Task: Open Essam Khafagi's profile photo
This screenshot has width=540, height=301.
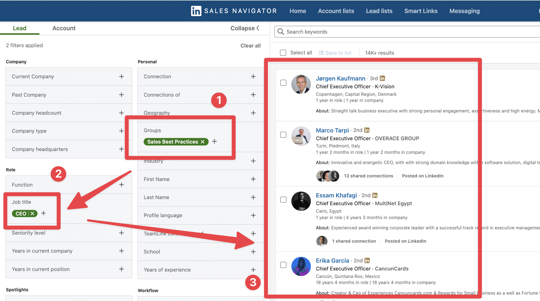Action: coord(301,201)
